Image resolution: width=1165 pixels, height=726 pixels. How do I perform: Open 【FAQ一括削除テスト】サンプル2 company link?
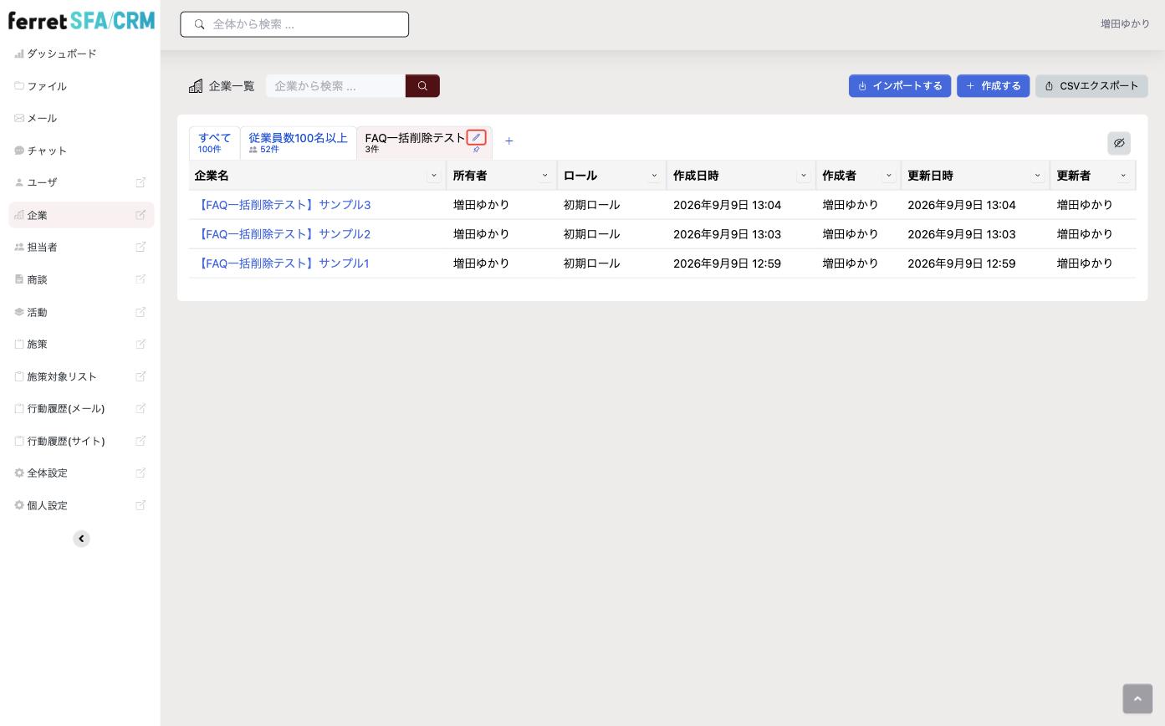[283, 234]
